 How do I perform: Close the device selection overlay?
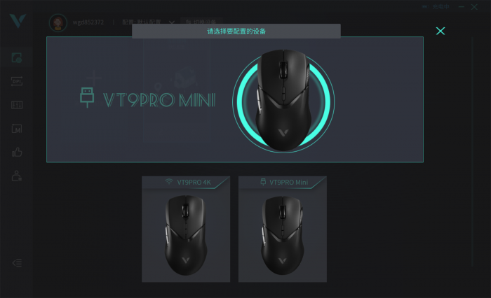pos(440,31)
